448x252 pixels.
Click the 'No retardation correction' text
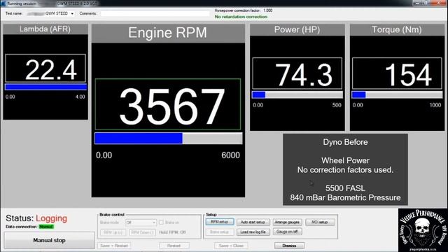[x=241, y=17]
